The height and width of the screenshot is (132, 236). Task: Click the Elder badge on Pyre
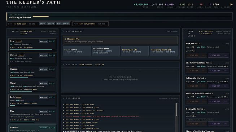pyautogui.click(x=18, y=41)
